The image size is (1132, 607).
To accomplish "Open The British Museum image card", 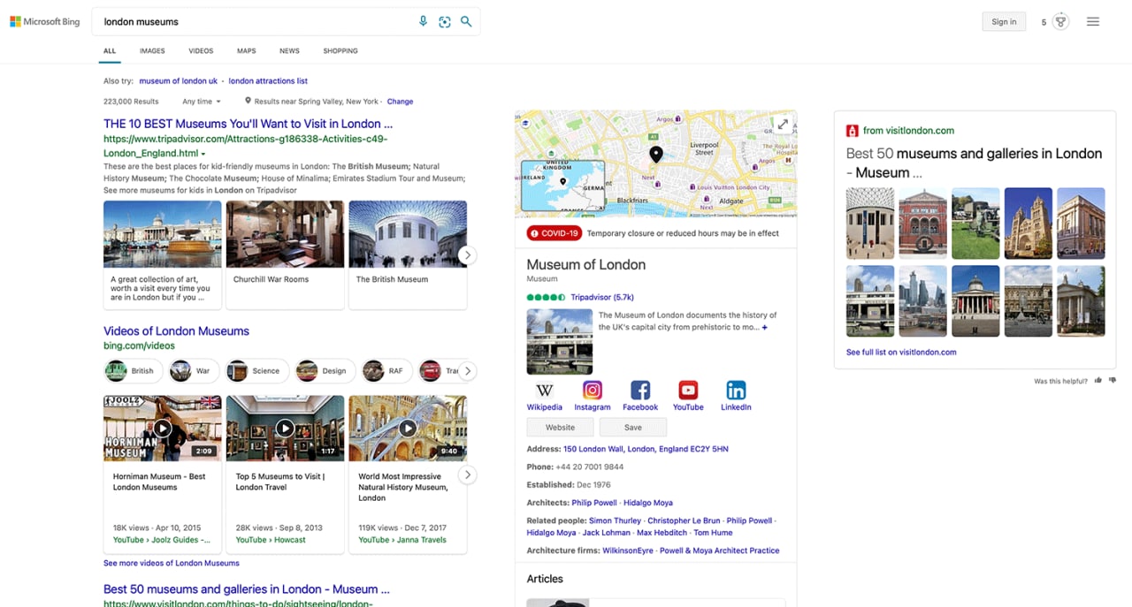I will pyautogui.click(x=408, y=255).
